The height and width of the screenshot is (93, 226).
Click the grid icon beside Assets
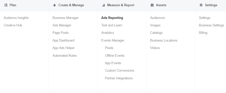(152, 5)
